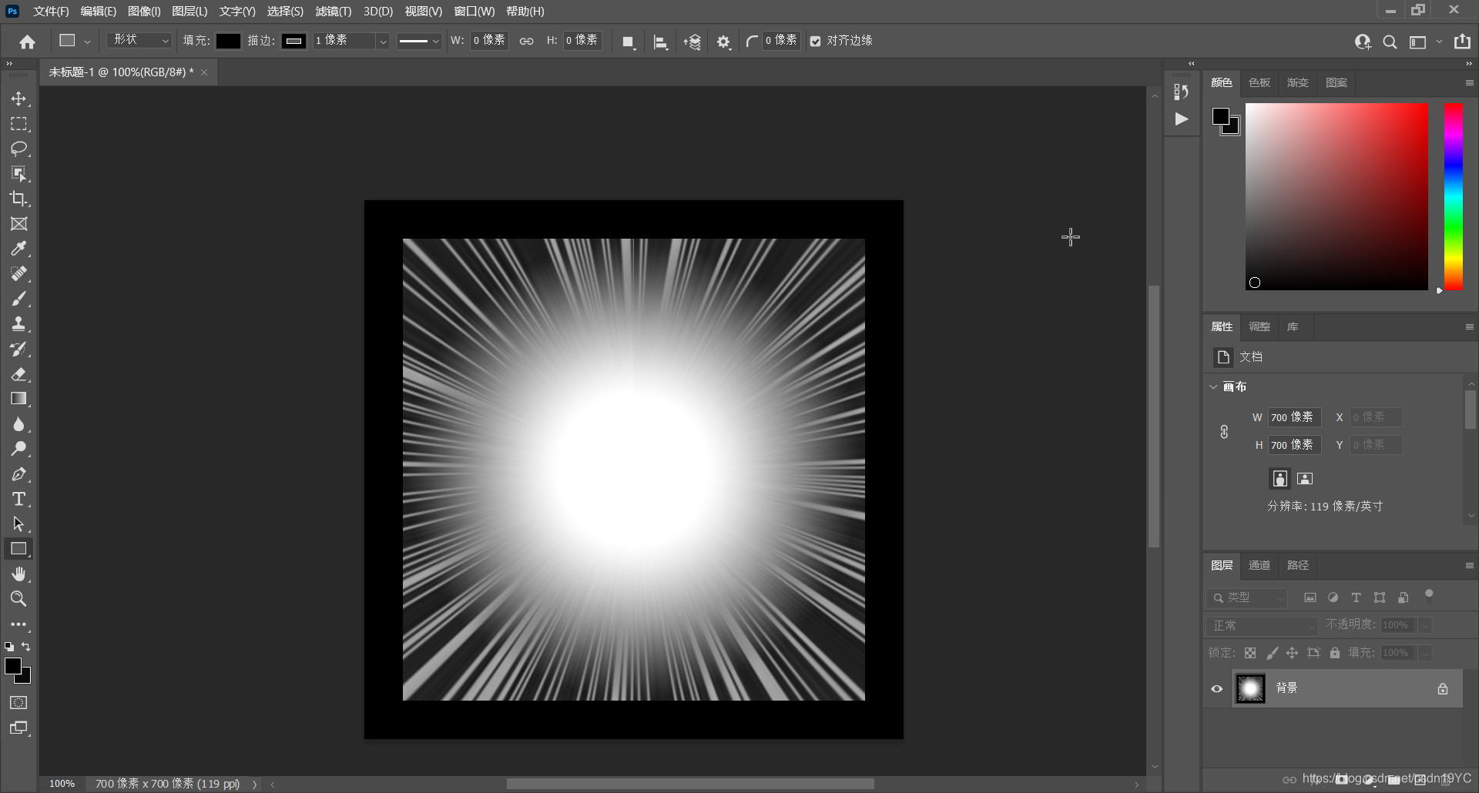
Task: Switch to the 通道 tab
Action: 1259,565
